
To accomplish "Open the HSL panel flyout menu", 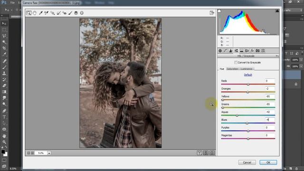I will click(x=277, y=56).
